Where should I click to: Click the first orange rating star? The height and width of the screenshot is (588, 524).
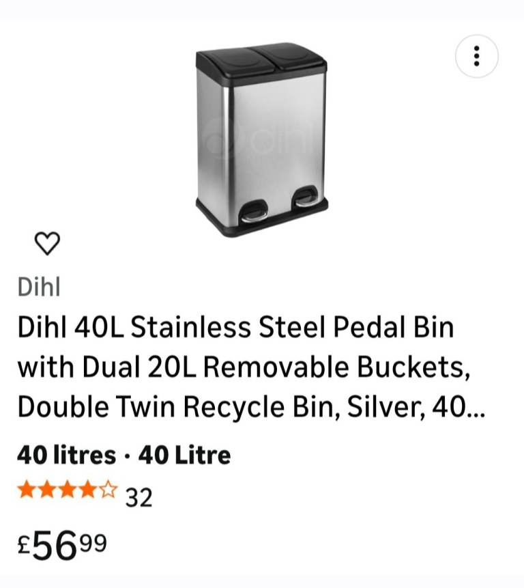[x=27, y=490]
